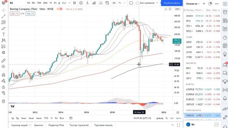Image resolution: width=228 pixels, height=128 pixels.
Task: Open the go-to-date calendar icon
Action: (71, 118)
